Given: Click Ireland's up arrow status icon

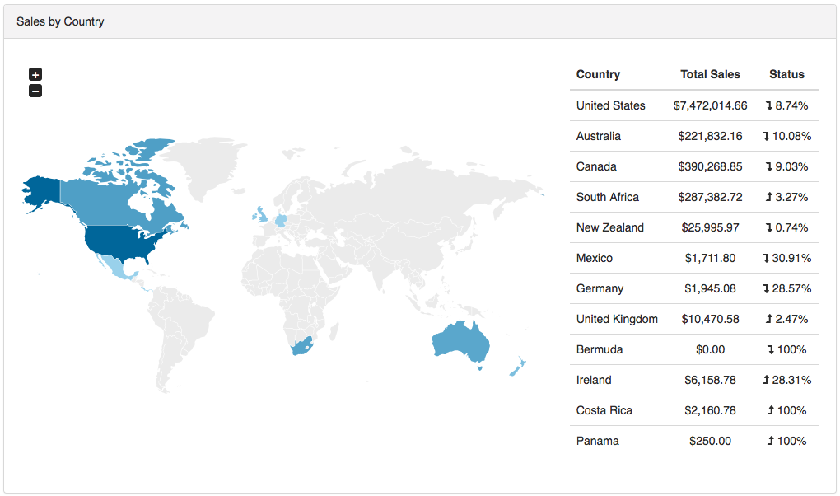Looking at the screenshot, I should click(766, 380).
